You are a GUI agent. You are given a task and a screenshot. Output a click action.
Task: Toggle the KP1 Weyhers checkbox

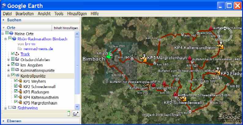pos(16,81)
